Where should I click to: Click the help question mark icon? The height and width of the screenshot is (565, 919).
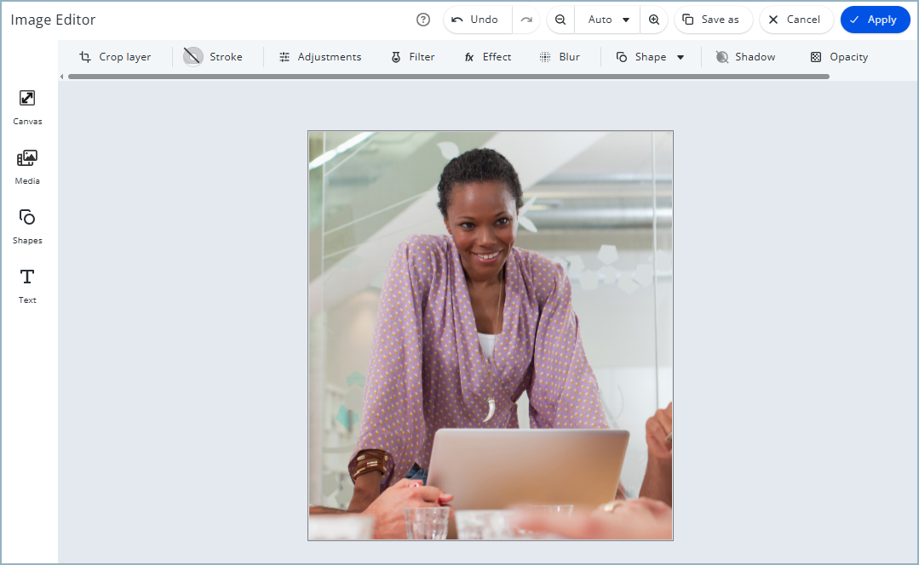coord(423,20)
